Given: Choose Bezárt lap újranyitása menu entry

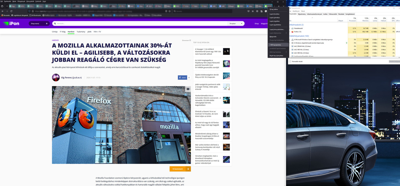Looking at the screenshot, I should pos(278,56).
